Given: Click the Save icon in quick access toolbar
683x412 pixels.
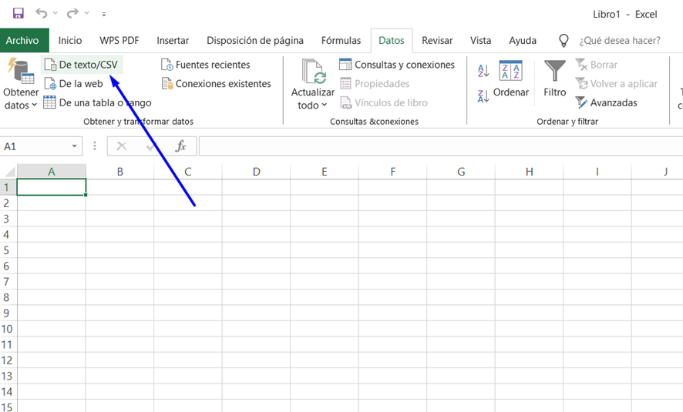Looking at the screenshot, I should click(x=18, y=14).
